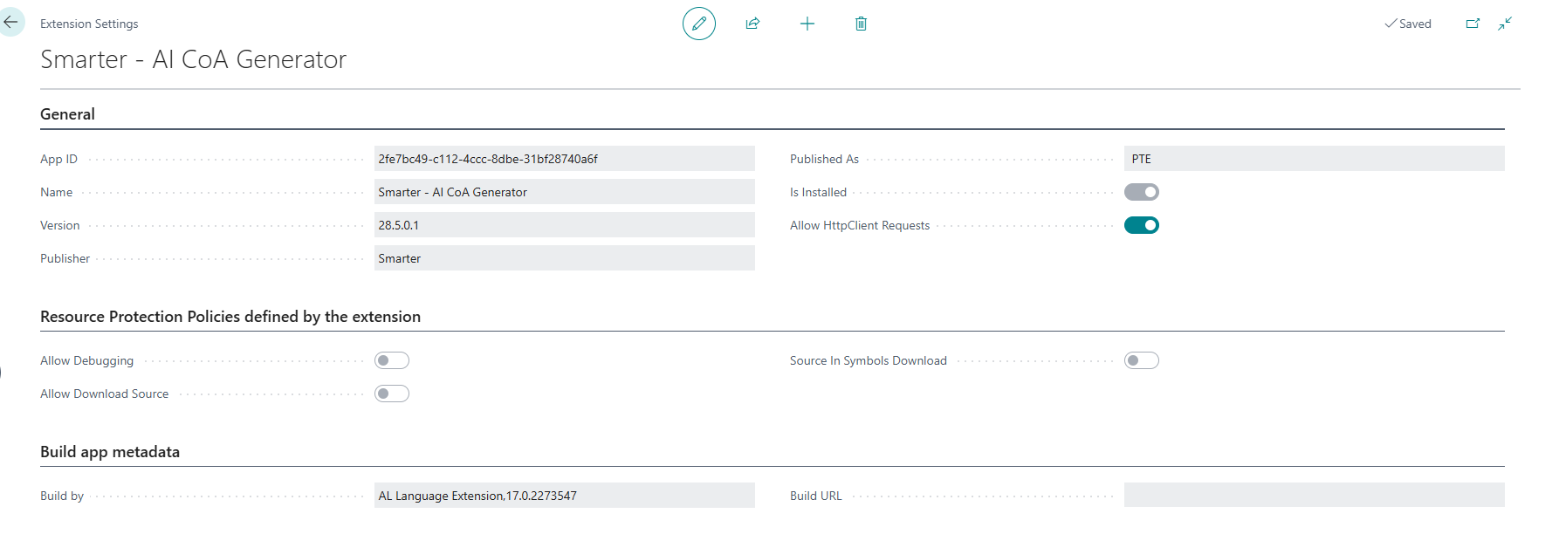Click the Source In Symbols Download label
This screenshot has width=1559, height=534.
[869, 360]
